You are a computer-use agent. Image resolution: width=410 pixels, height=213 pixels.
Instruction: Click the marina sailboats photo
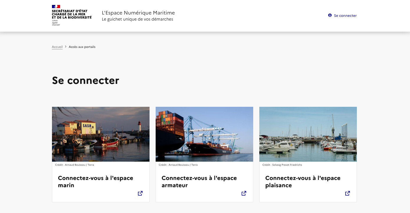coord(308,134)
